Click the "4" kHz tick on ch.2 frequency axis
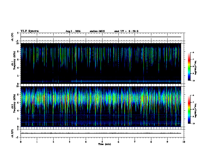Screen dimensions: 207x159 pos(18,111)
